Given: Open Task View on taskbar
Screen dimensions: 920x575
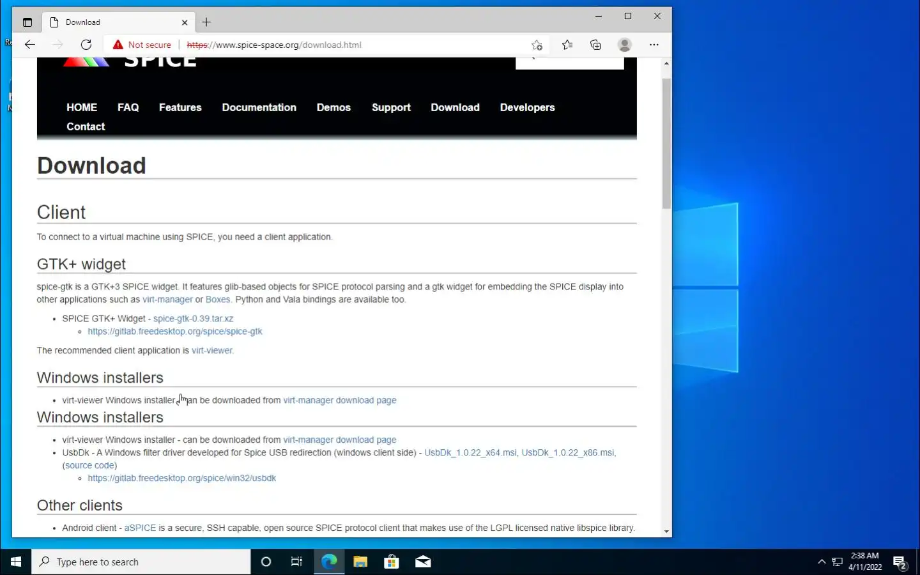Looking at the screenshot, I should coord(297,562).
